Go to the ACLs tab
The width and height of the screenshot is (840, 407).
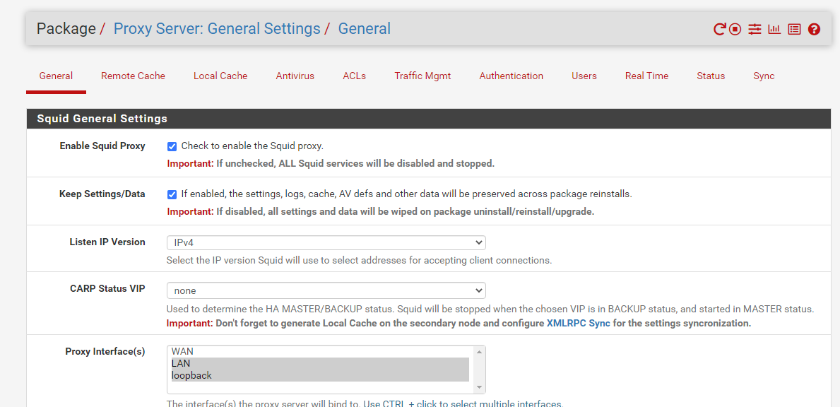(354, 76)
